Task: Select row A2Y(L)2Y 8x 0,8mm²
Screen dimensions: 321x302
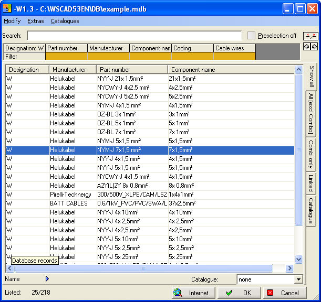Action: (x=150, y=186)
